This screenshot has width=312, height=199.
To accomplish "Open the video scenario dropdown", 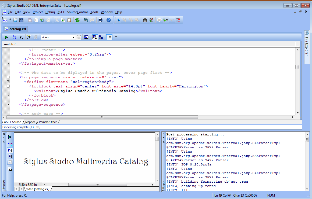I will coord(73,37).
